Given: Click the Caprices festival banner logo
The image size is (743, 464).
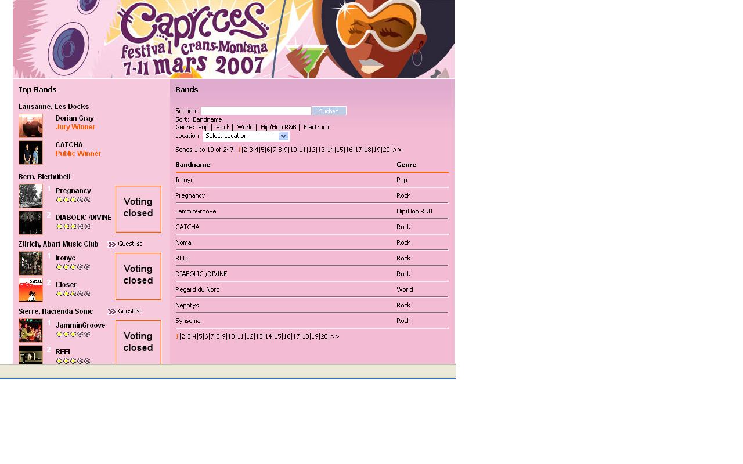Looking at the screenshot, I should coord(196,39).
